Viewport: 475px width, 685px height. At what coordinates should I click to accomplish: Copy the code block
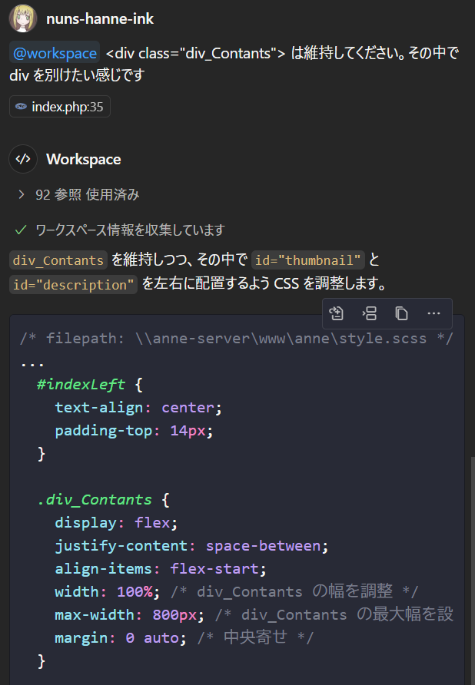point(401,313)
